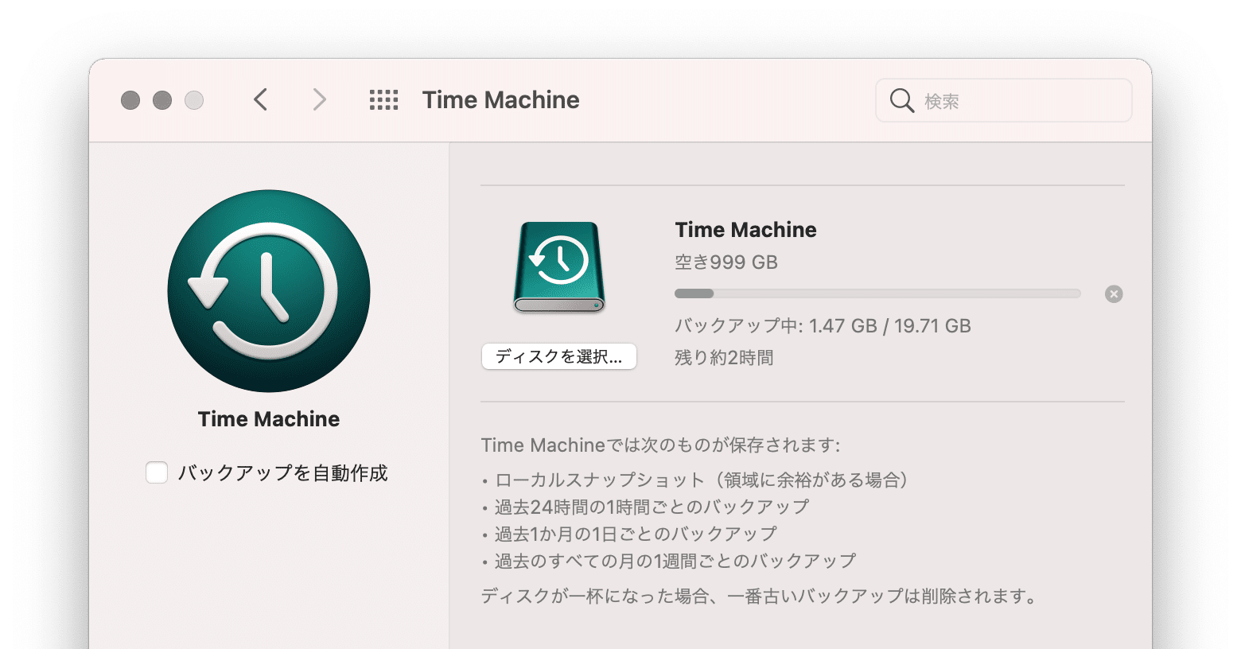1241x649 pixels.
Task: Click the Time Machine heading next to the drive
Action: (x=745, y=230)
